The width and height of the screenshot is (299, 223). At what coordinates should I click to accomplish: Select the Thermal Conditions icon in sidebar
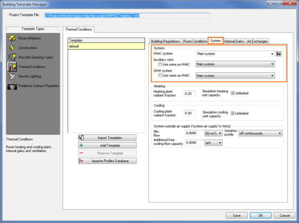tap(12, 67)
